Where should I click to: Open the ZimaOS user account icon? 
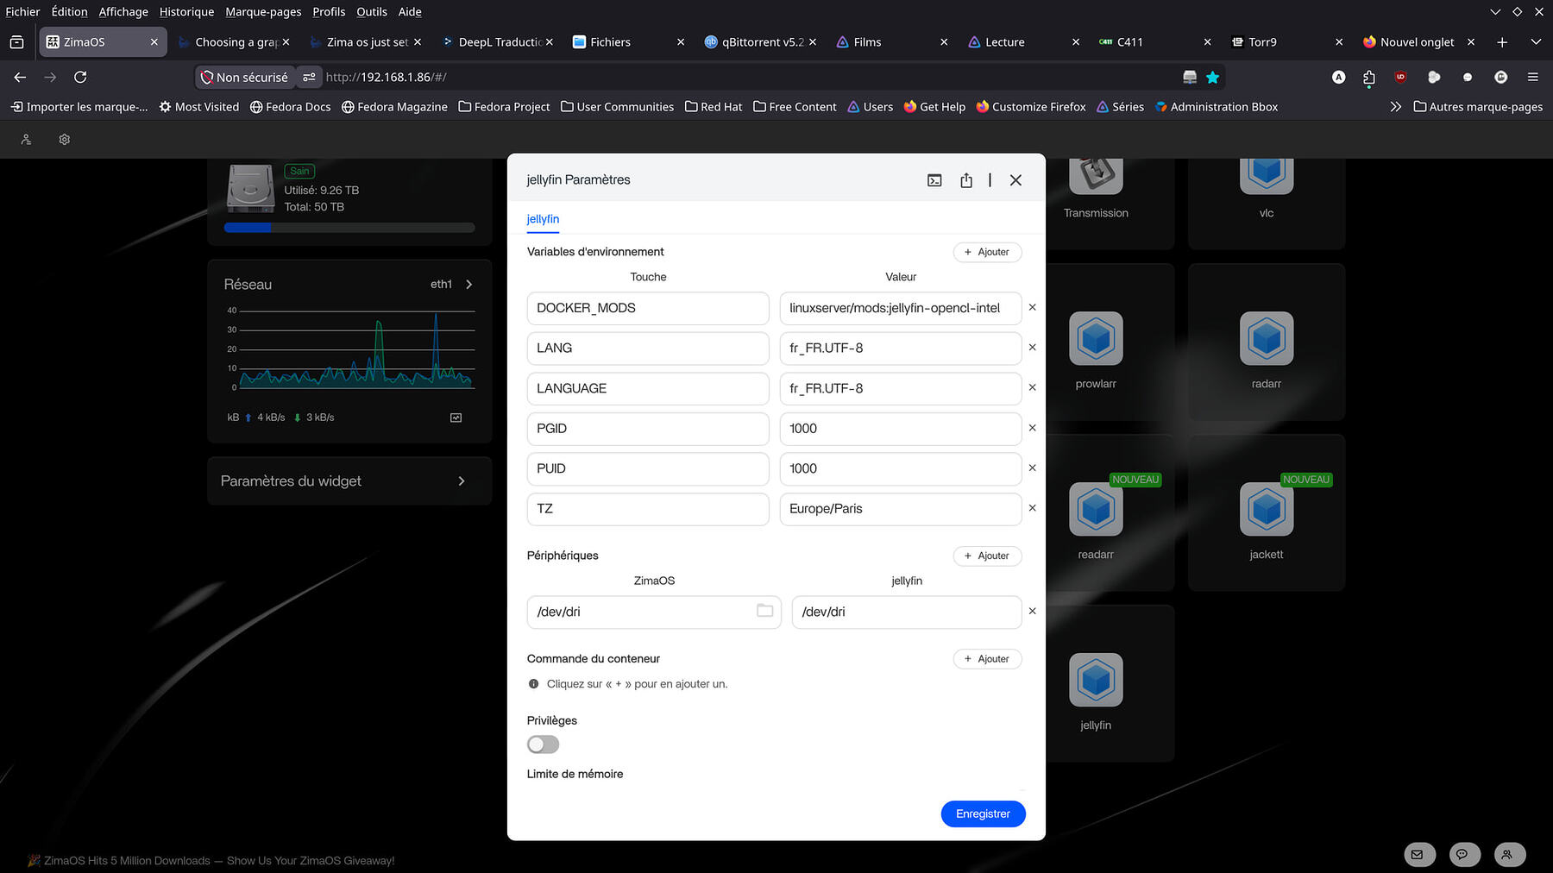point(26,140)
